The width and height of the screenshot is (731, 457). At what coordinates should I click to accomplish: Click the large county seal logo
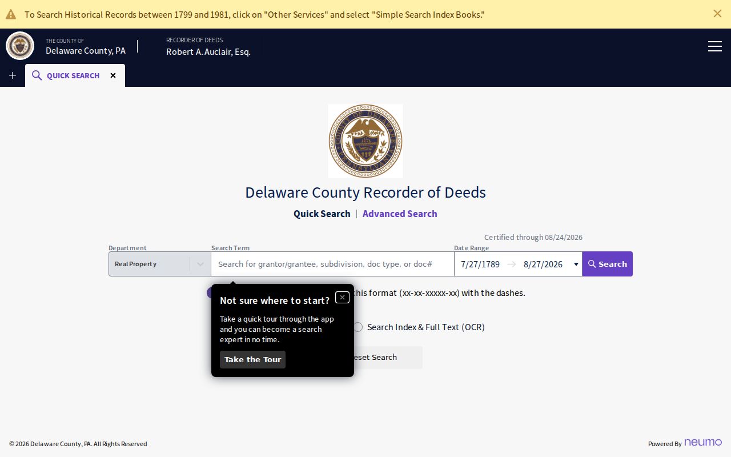click(365, 141)
